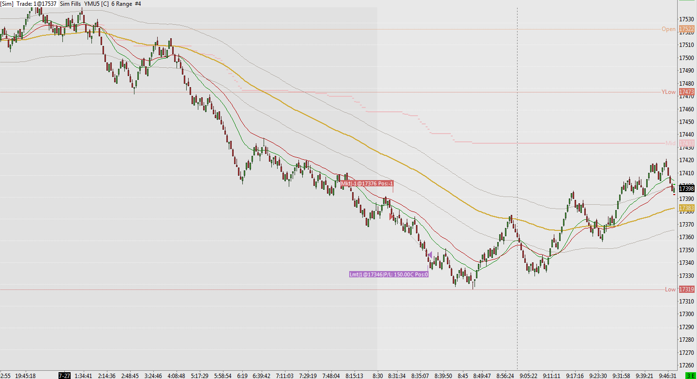Click the 8:45 time axis label
Screen dimensions: 697x379
click(463, 376)
